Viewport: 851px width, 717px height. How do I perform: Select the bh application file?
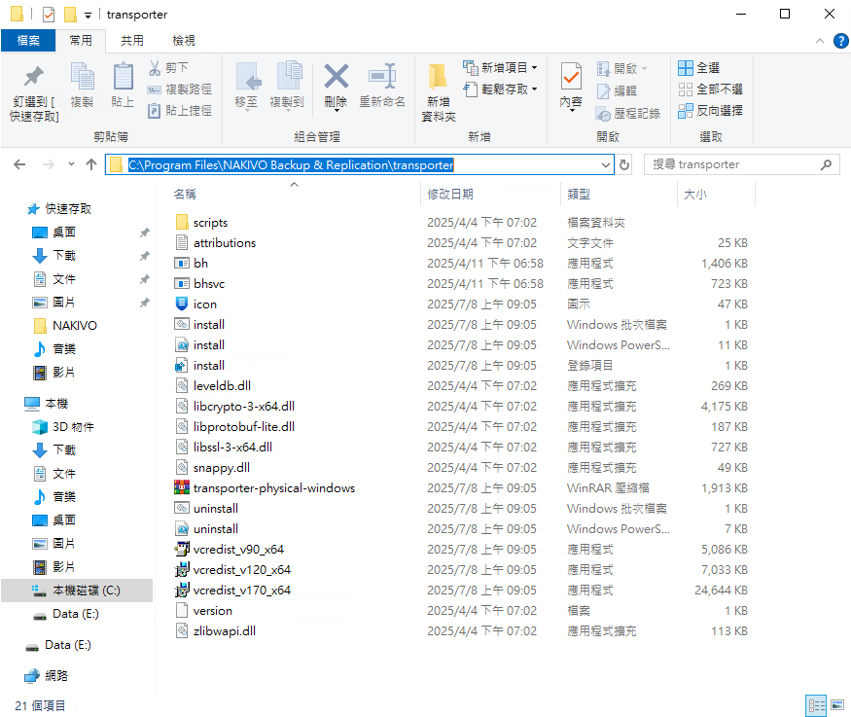[x=200, y=264]
